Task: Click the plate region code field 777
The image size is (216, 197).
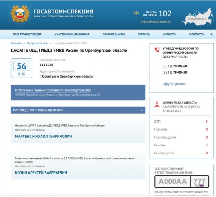Action: 199,181
